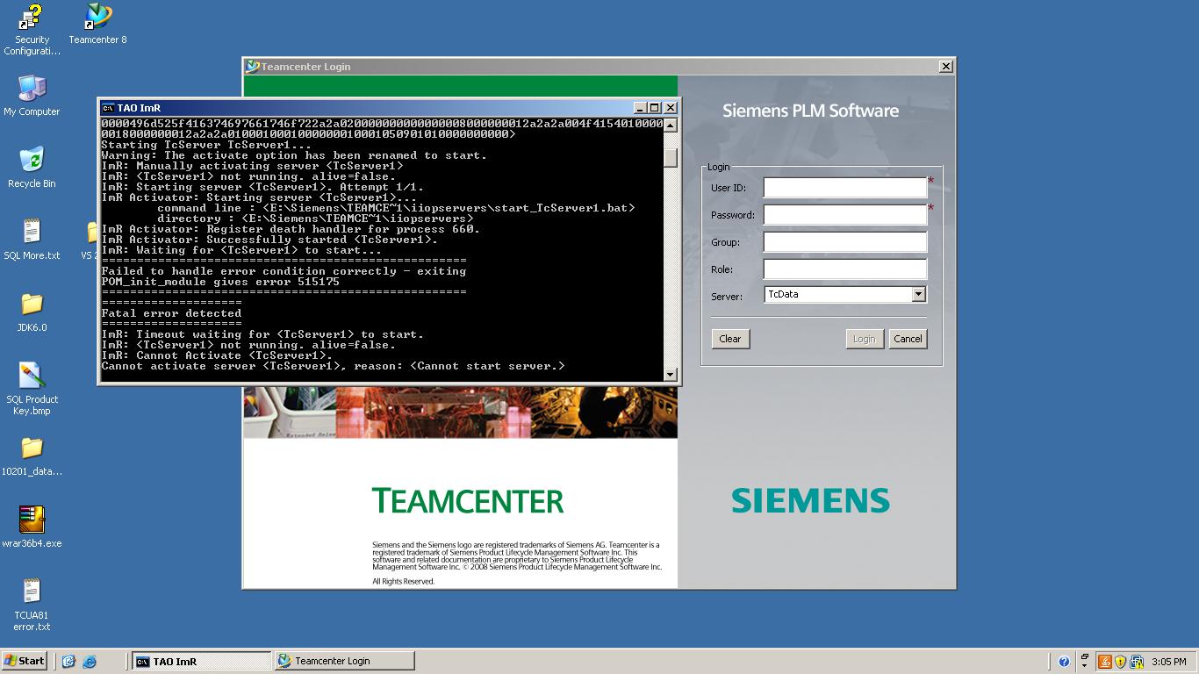The width and height of the screenshot is (1199, 674).
Task: Click the Show Desktop quick launch icon
Action: click(x=68, y=662)
